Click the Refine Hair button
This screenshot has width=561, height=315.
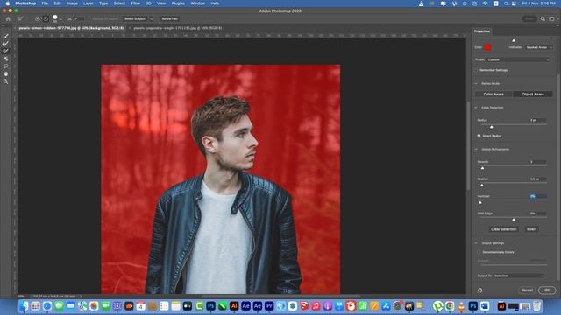pyautogui.click(x=169, y=18)
